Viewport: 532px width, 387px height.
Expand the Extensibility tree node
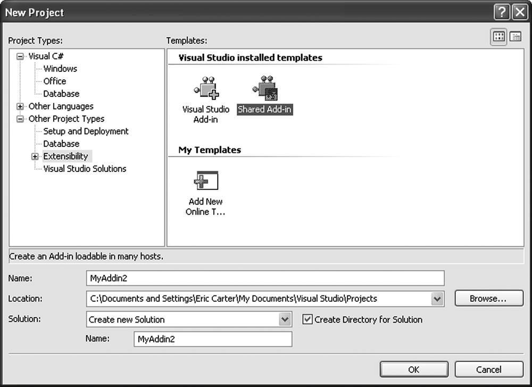click(x=35, y=157)
